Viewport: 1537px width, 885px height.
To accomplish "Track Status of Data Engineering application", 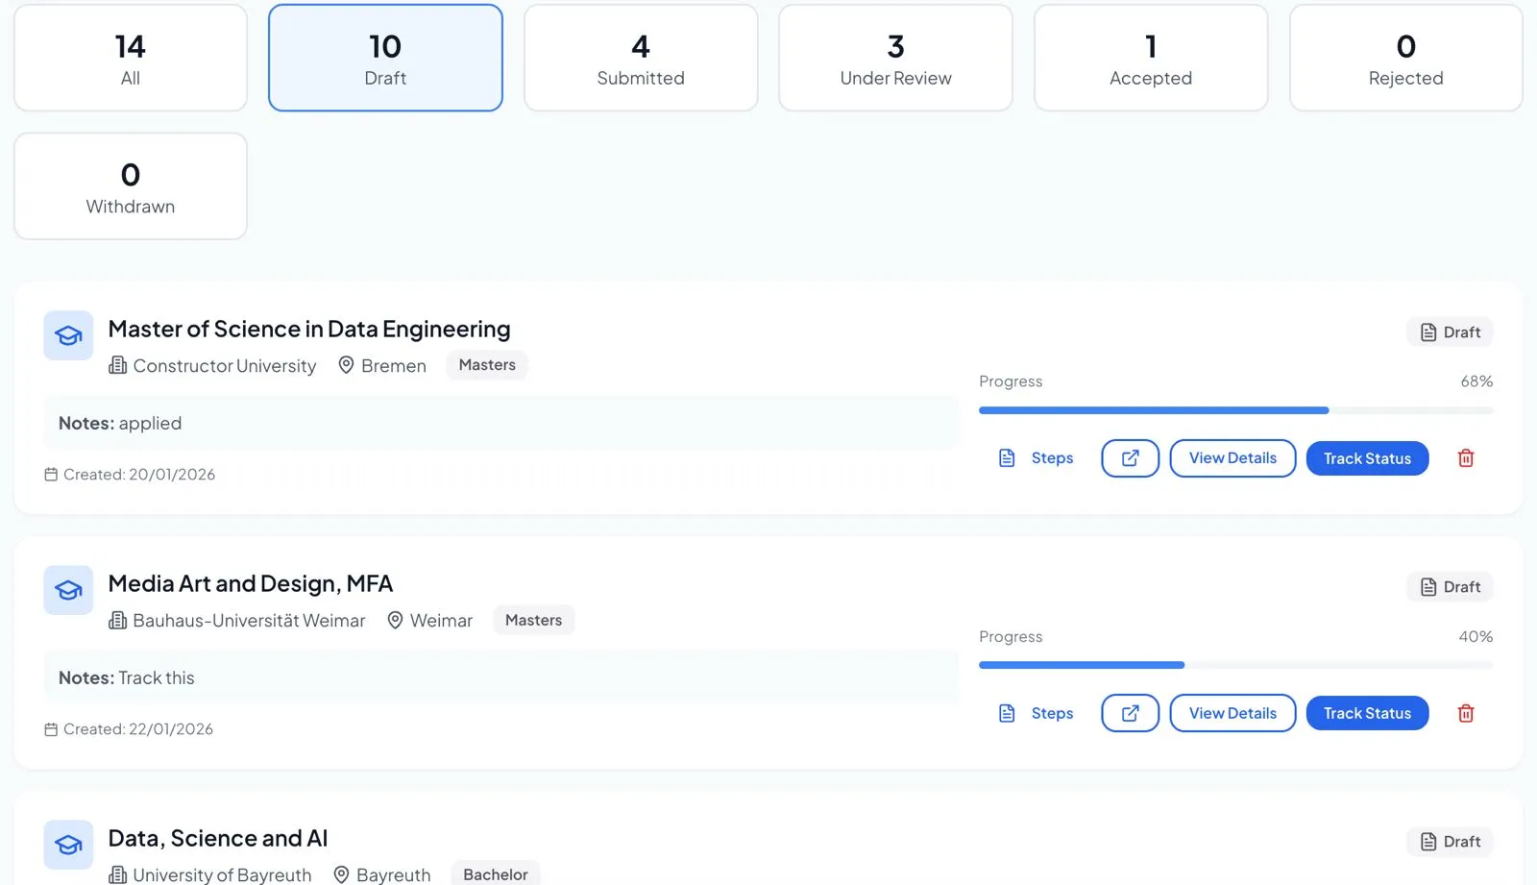I will point(1367,458).
